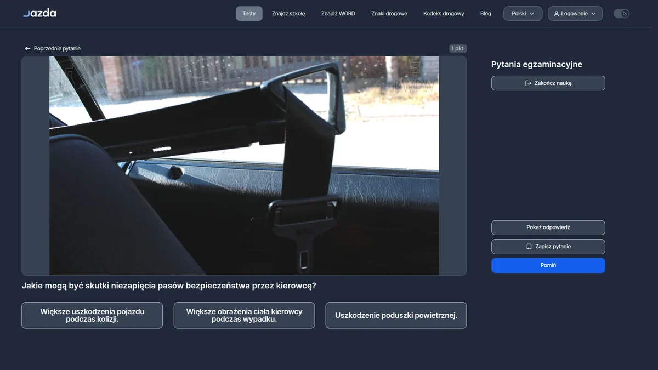
Task: Toggle the dark mode moon switch
Action: coord(621,14)
